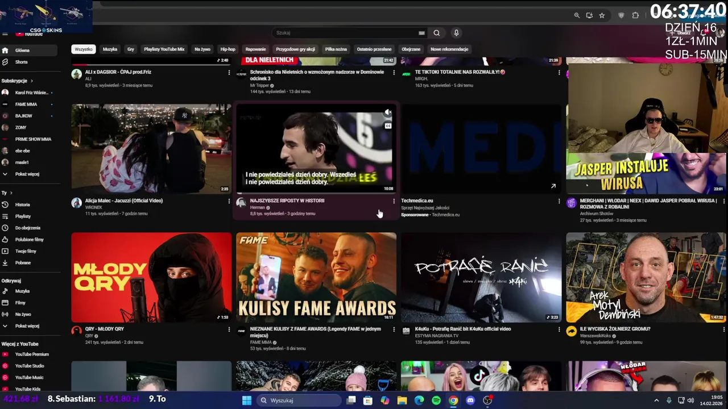
Task: Open FAME MMA subscription in sidebar
Action: click(28, 105)
